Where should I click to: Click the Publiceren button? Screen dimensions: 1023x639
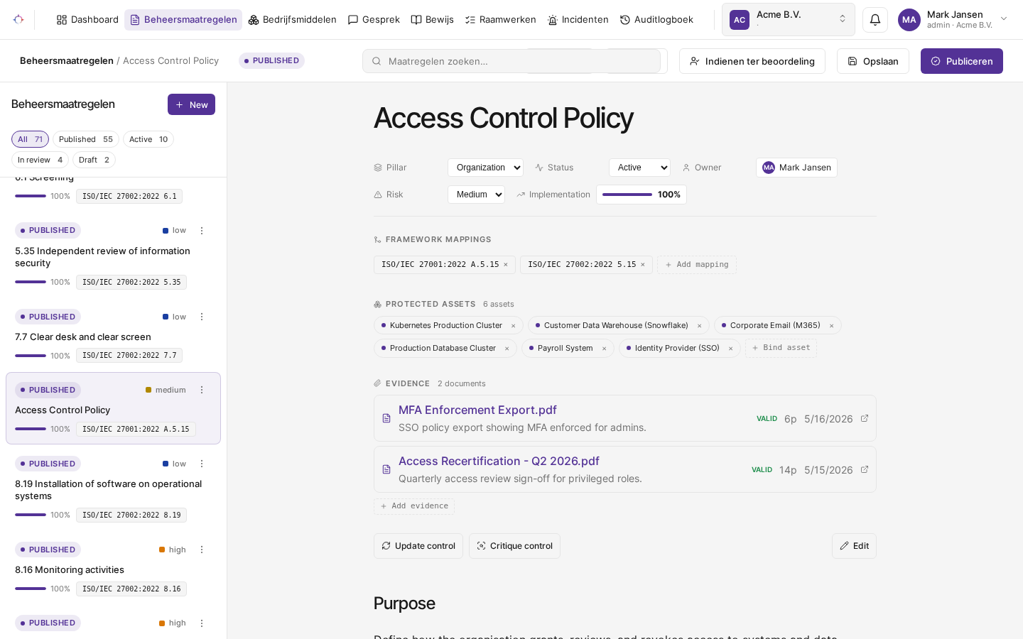point(962,61)
